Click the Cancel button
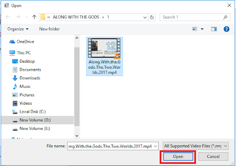236x166 pixels. point(213,156)
